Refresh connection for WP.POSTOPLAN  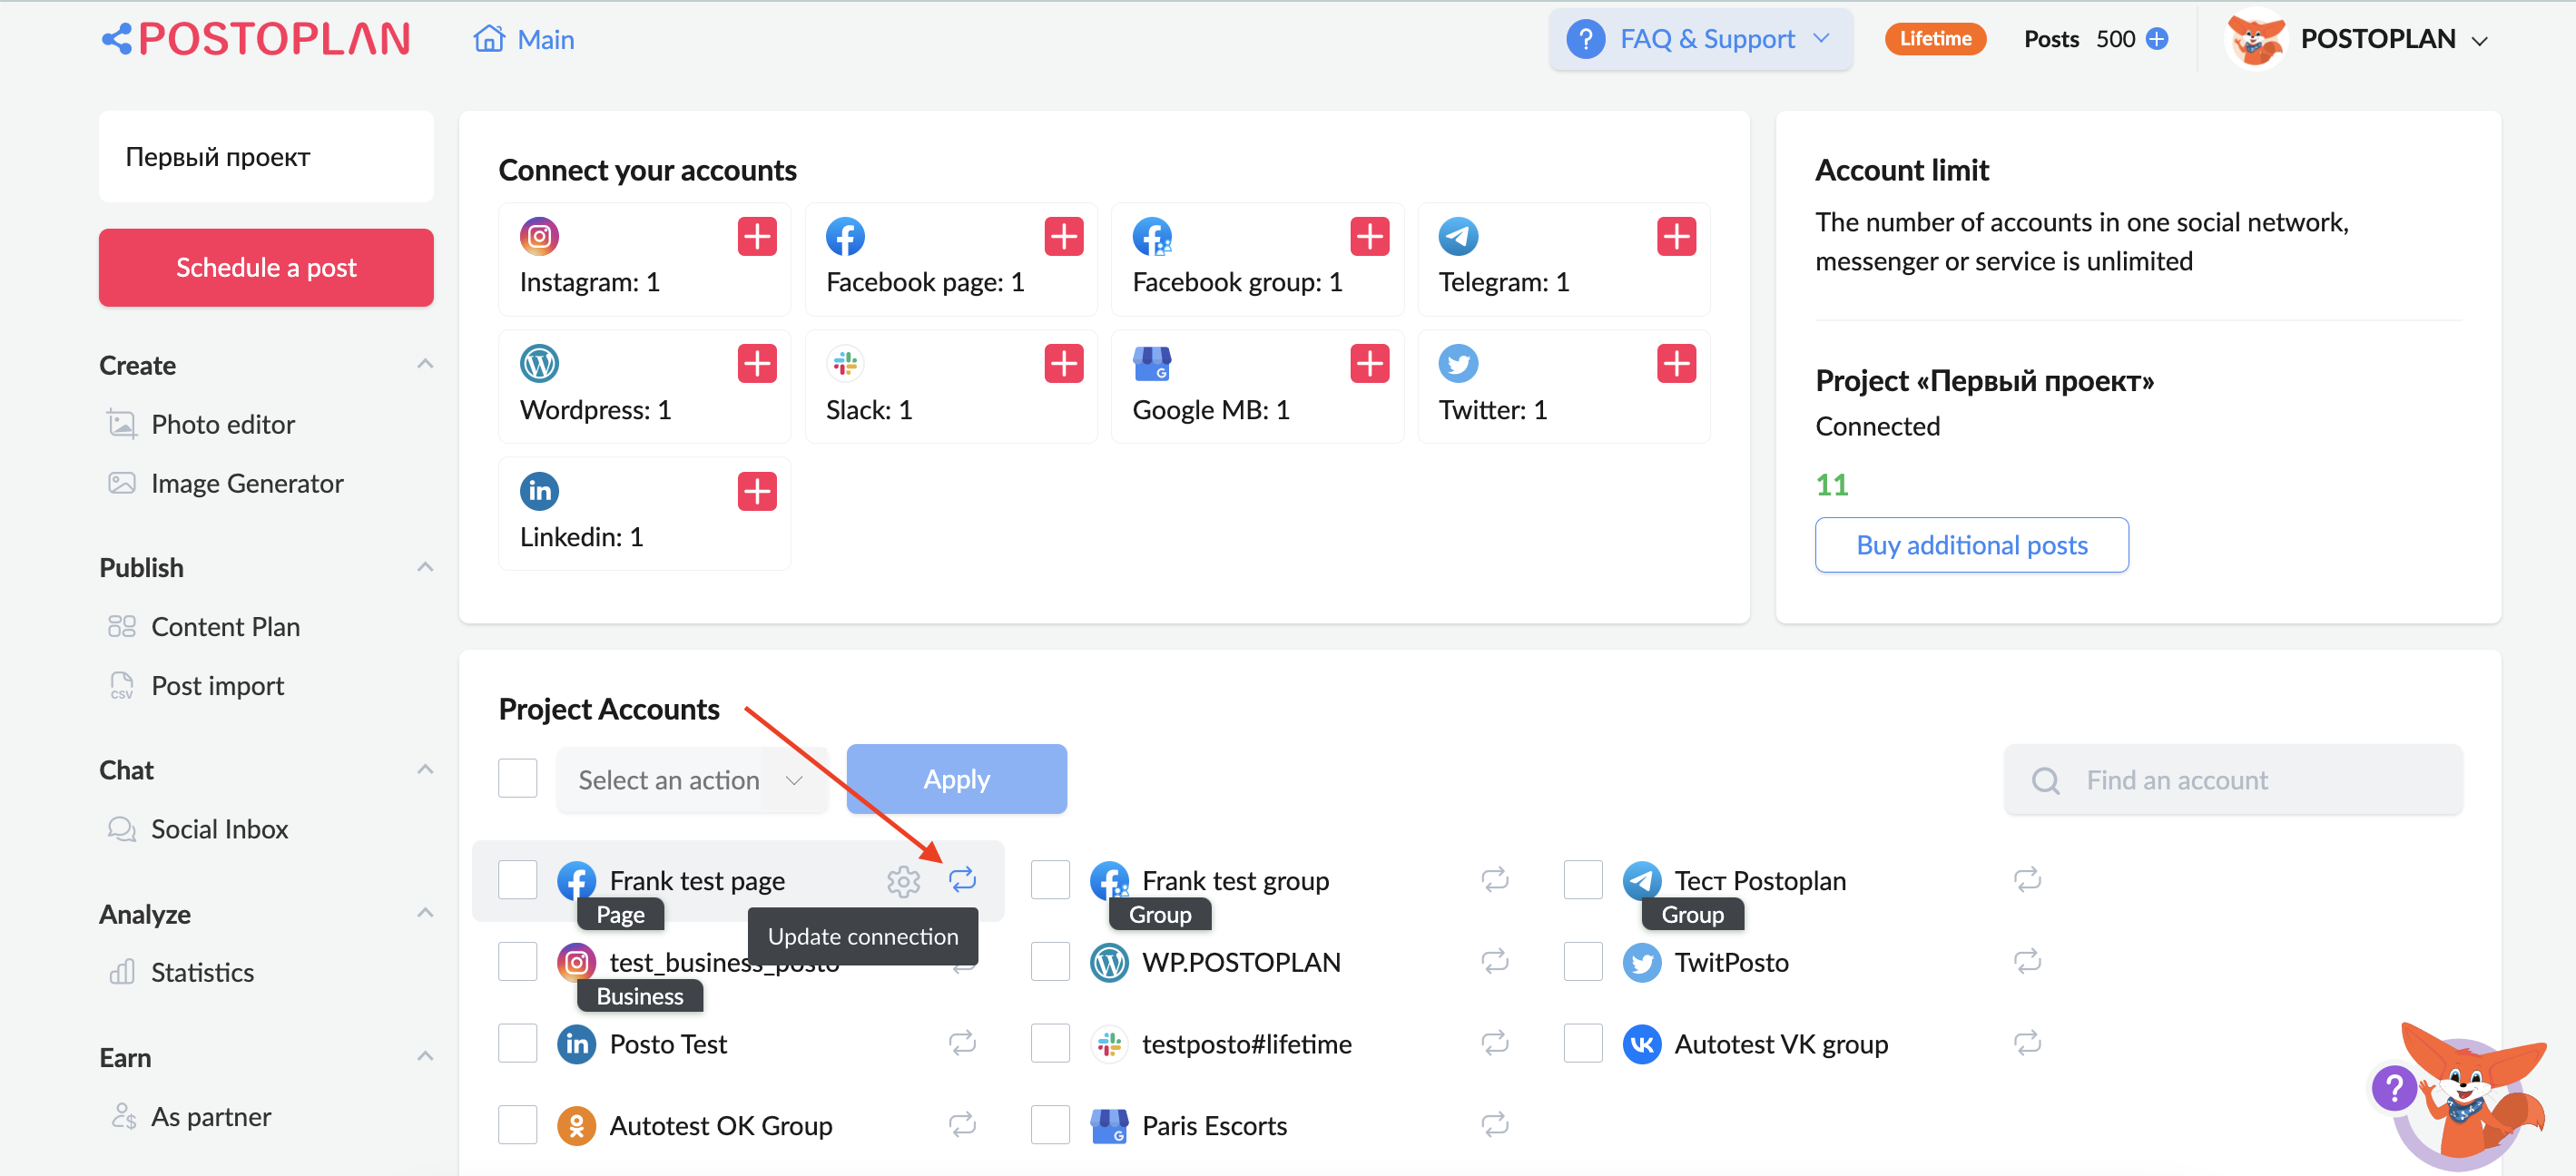pyautogui.click(x=1494, y=962)
